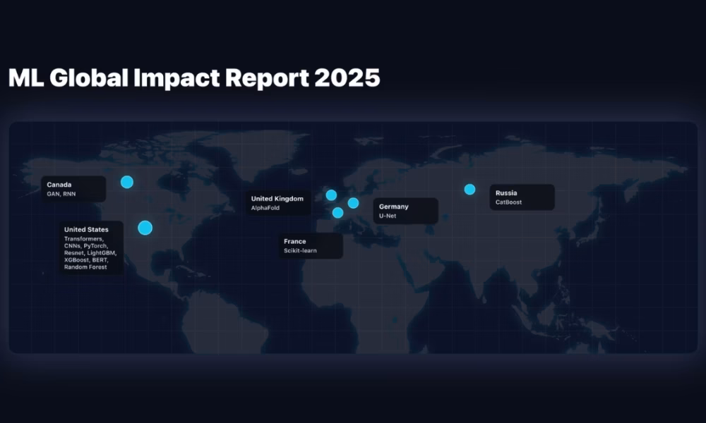Click the word Transformers in US card

point(83,239)
